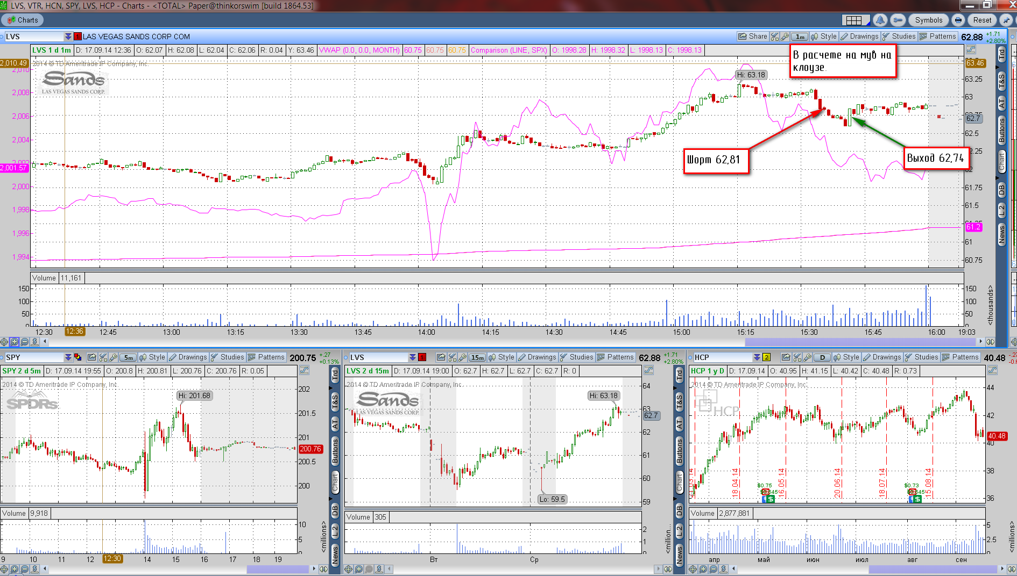Open the L2 side tab on the main chart
This screenshot has width=1017, height=576.
point(1001,210)
